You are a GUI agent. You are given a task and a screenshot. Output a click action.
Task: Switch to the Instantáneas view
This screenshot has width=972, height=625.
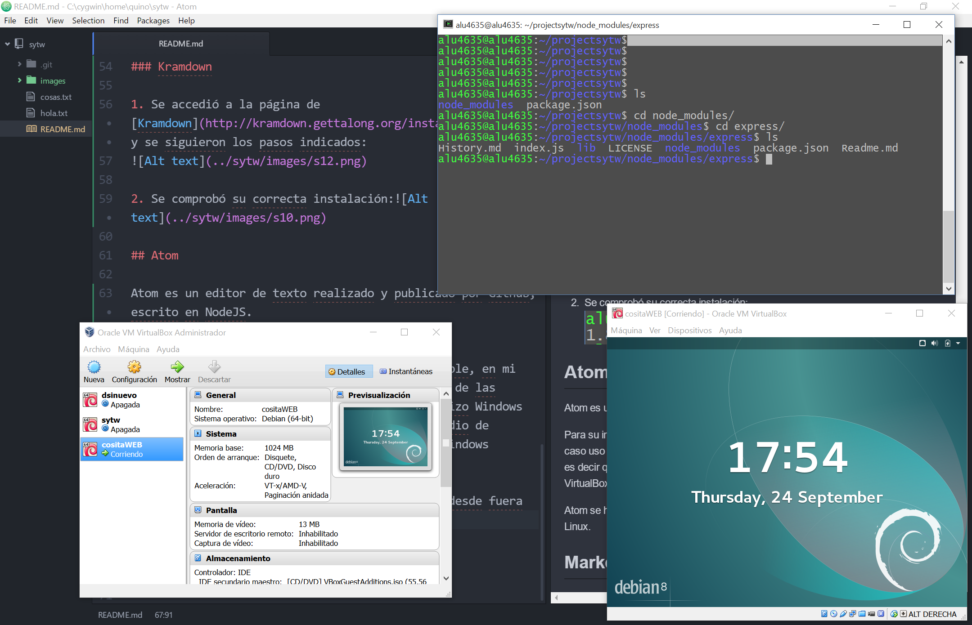click(x=406, y=371)
